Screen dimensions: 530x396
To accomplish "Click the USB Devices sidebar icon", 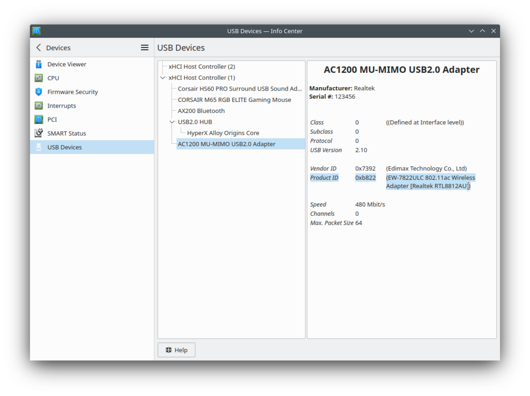I will [39, 147].
